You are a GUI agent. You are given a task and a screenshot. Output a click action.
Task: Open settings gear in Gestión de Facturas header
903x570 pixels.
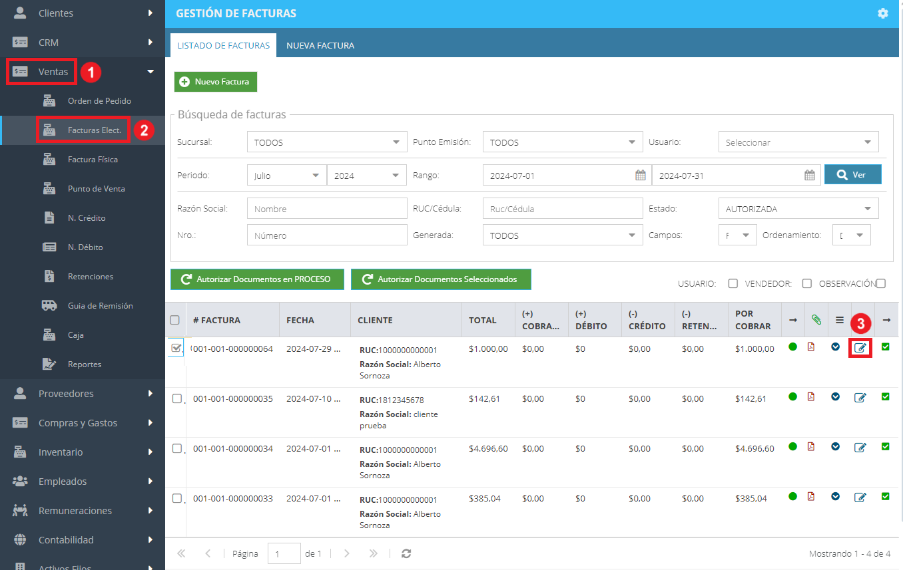(x=883, y=13)
